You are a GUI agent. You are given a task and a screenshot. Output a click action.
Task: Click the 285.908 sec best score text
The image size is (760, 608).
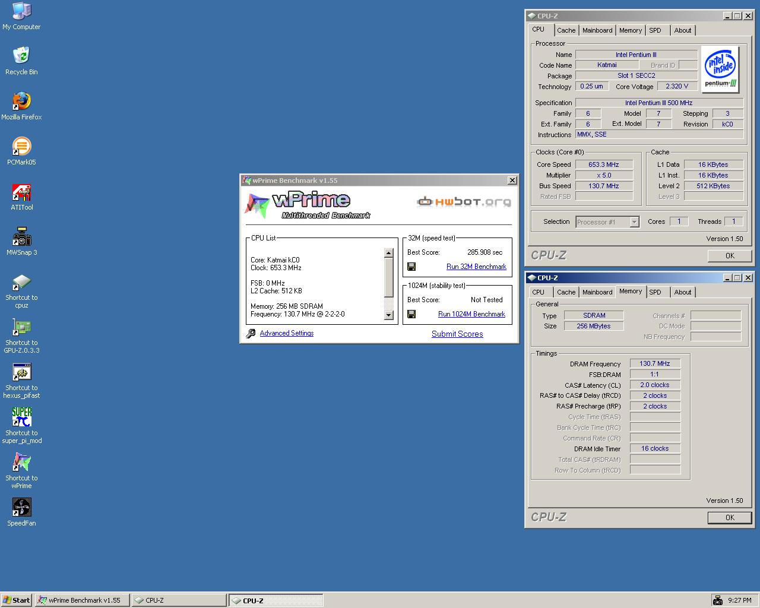point(484,252)
